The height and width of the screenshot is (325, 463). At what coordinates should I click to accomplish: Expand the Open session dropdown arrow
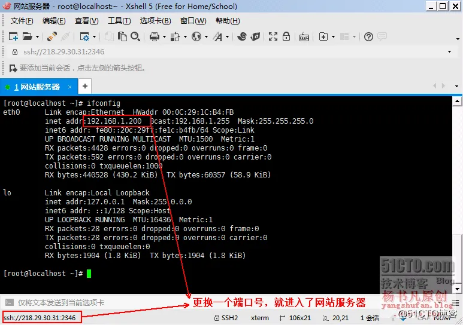(x=37, y=37)
